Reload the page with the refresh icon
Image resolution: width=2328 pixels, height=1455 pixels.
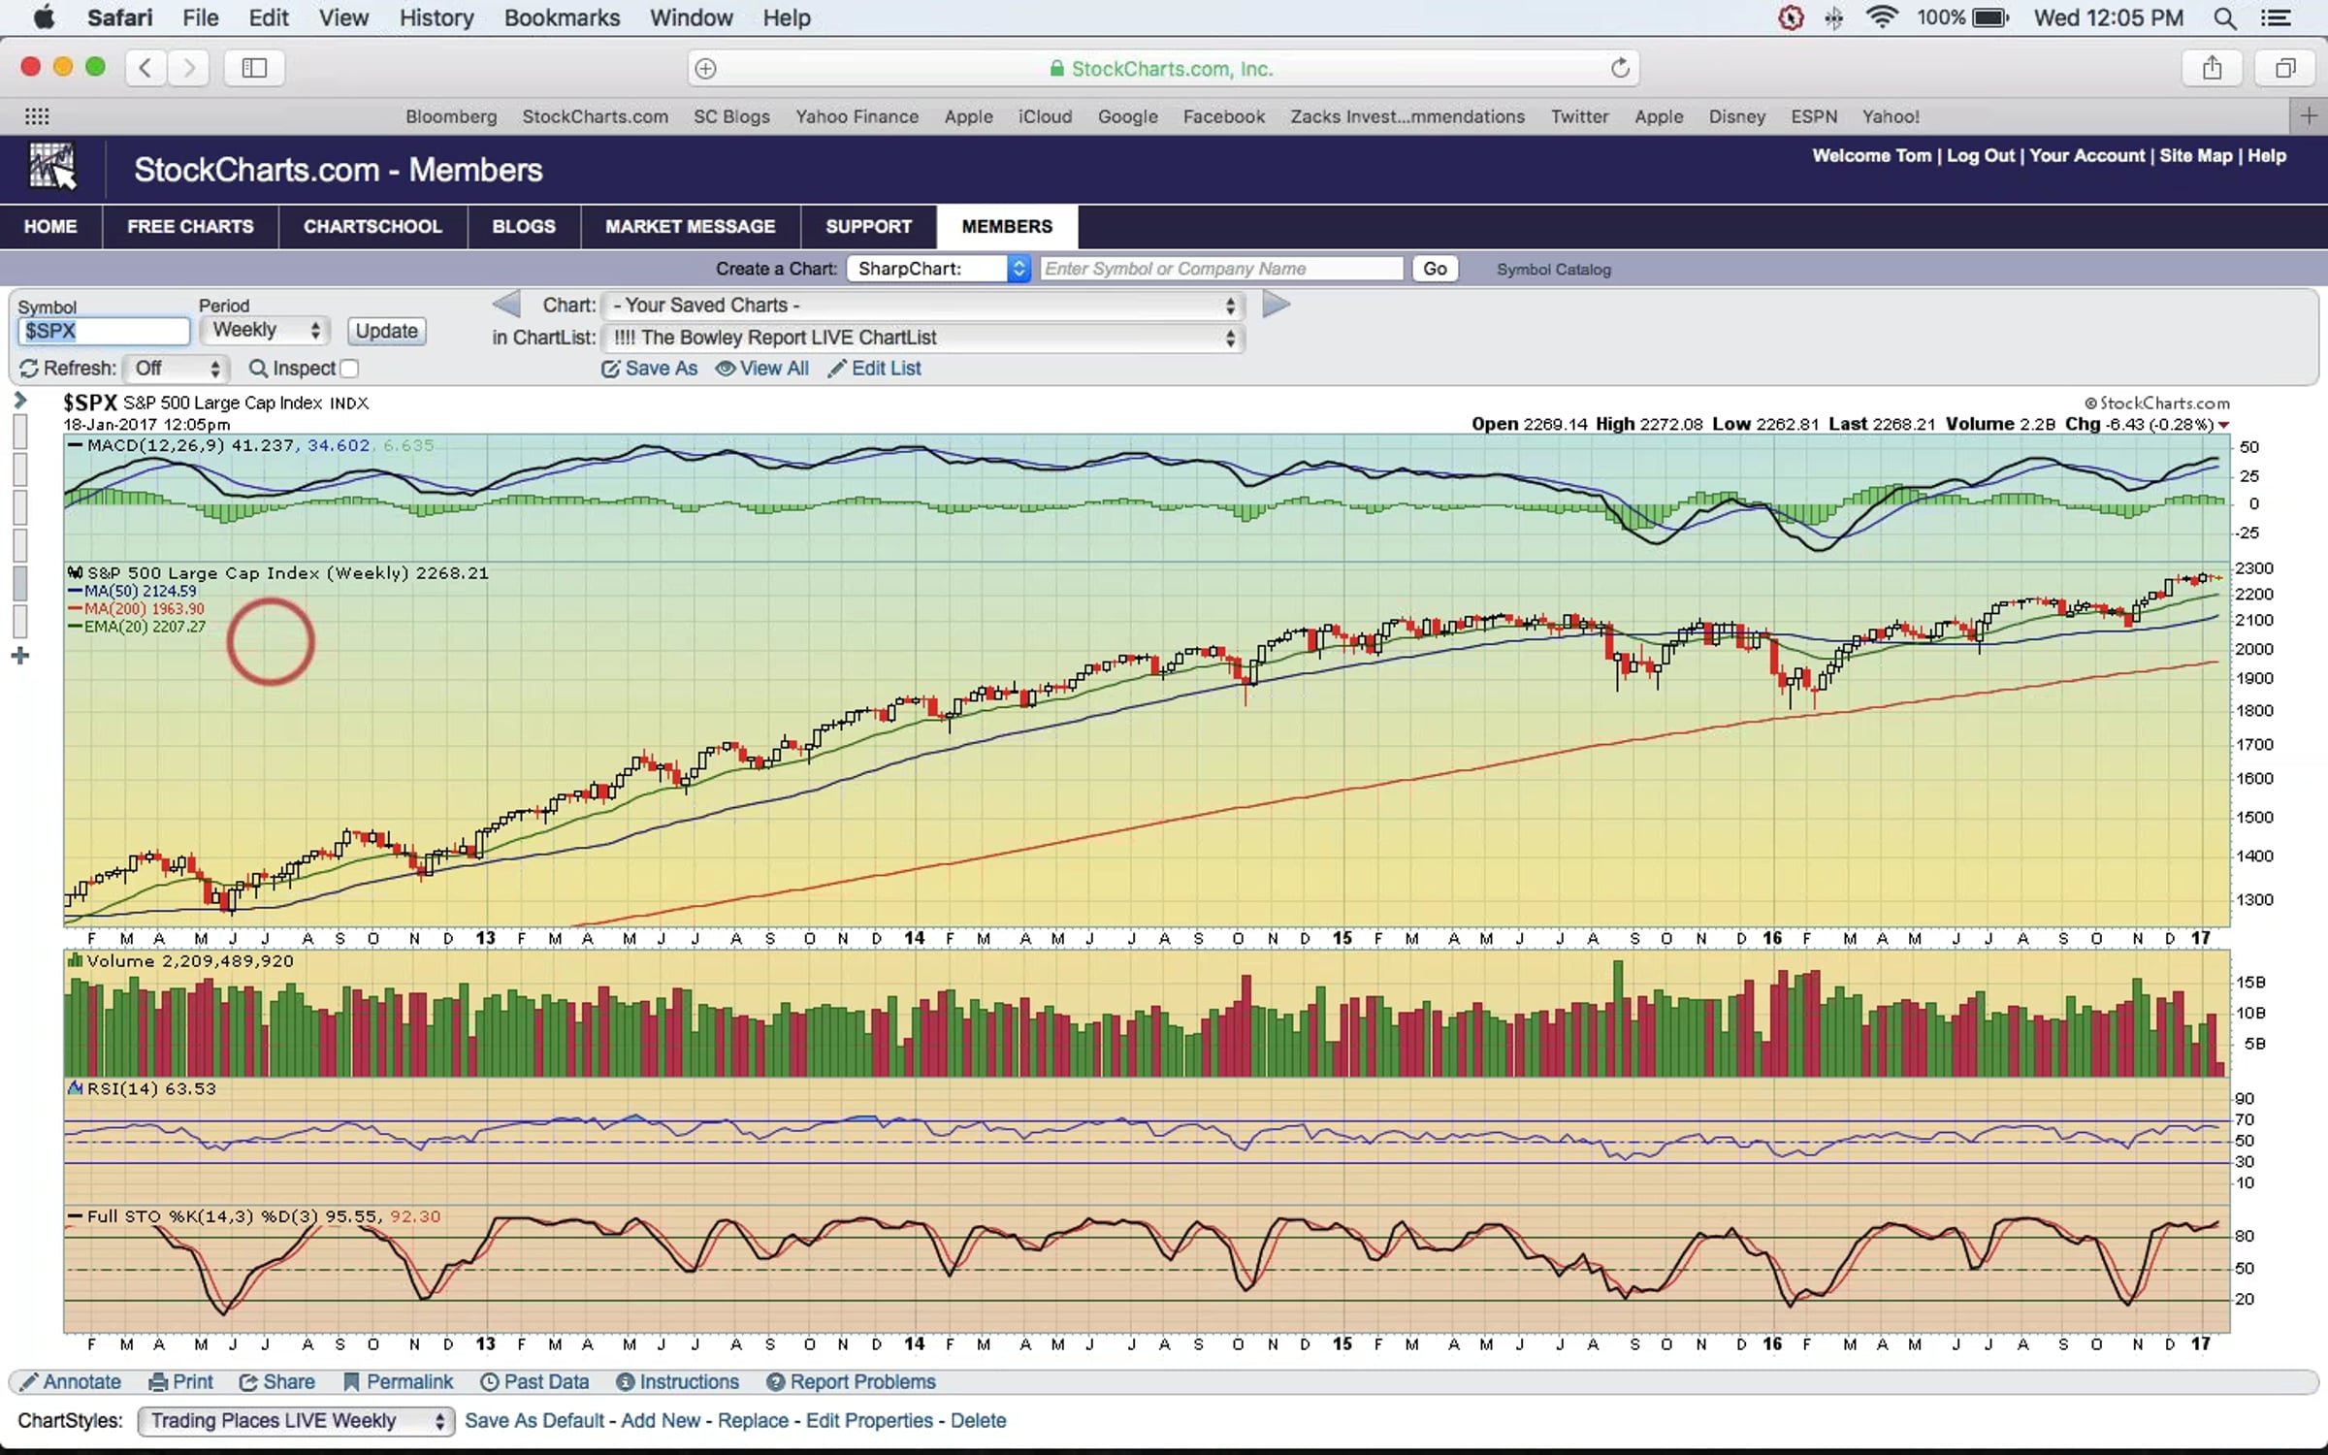1619,68
